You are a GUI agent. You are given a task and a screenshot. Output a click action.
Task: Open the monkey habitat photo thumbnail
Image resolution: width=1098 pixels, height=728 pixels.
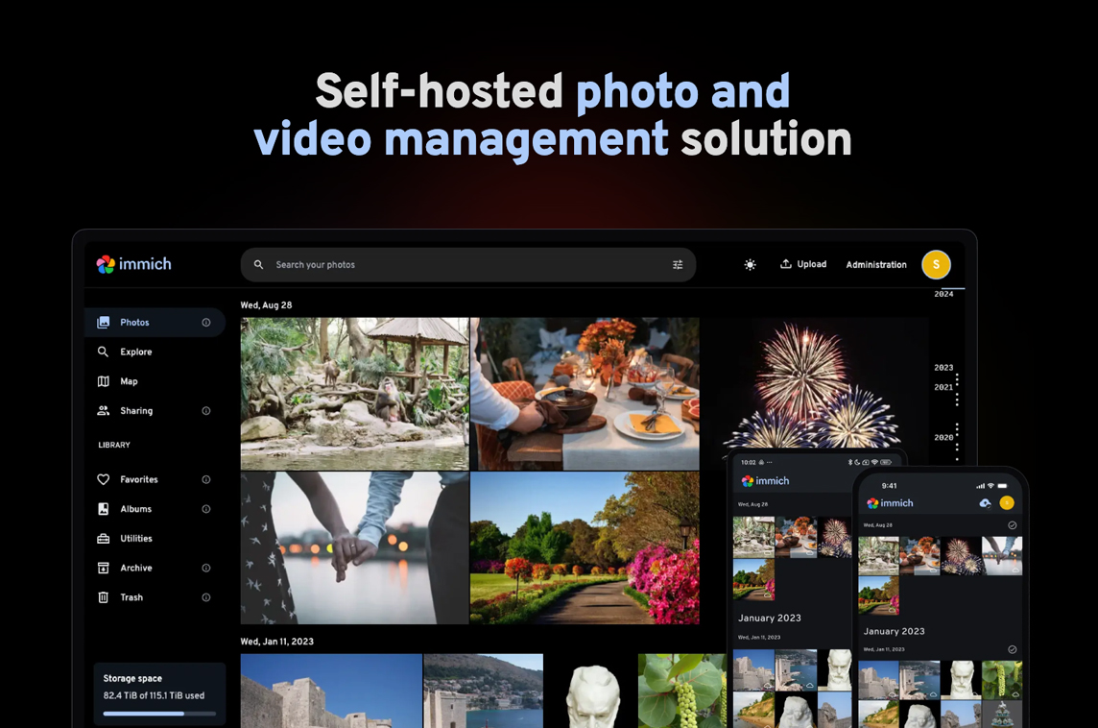pyautogui.click(x=354, y=394)
